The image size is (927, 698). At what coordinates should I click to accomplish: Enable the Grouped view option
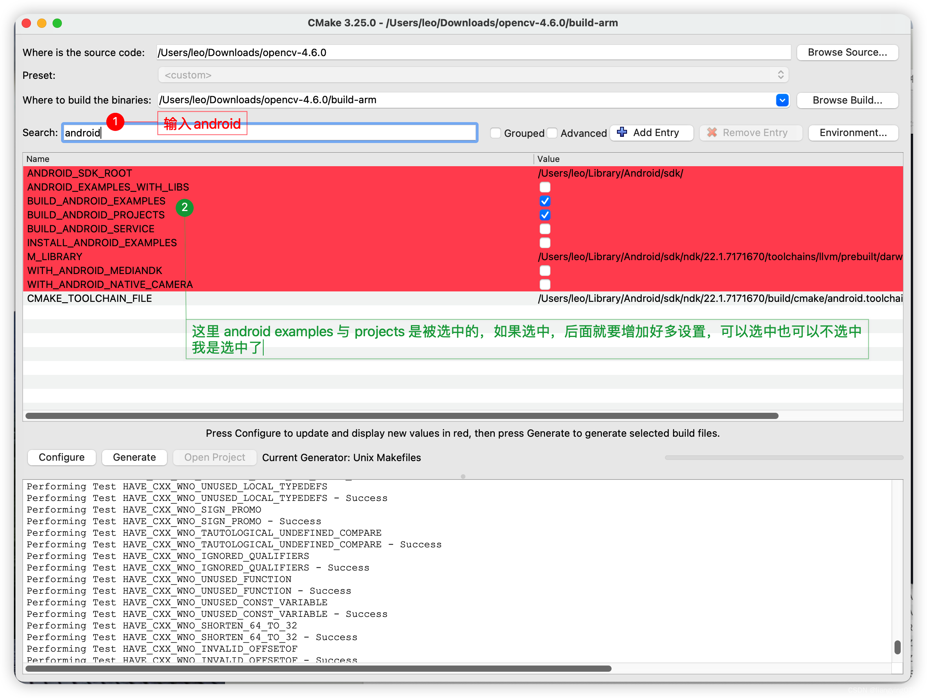click(x=495, y=133)
